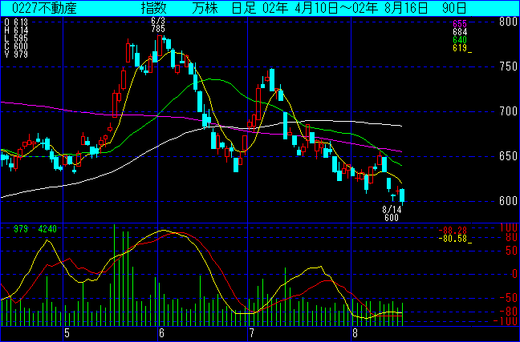Click the green moving average value 640
This screenshot has width=520, height=342.
(x=460, y=40)
